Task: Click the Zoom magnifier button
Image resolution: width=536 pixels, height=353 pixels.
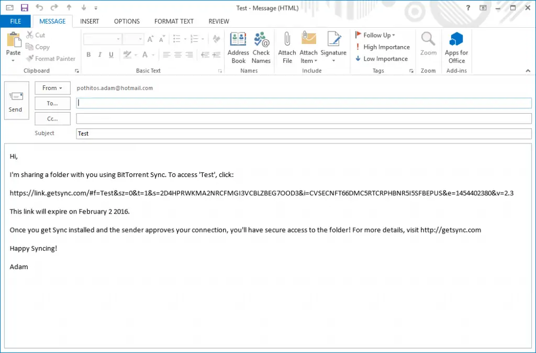Action: pos(428,44)
